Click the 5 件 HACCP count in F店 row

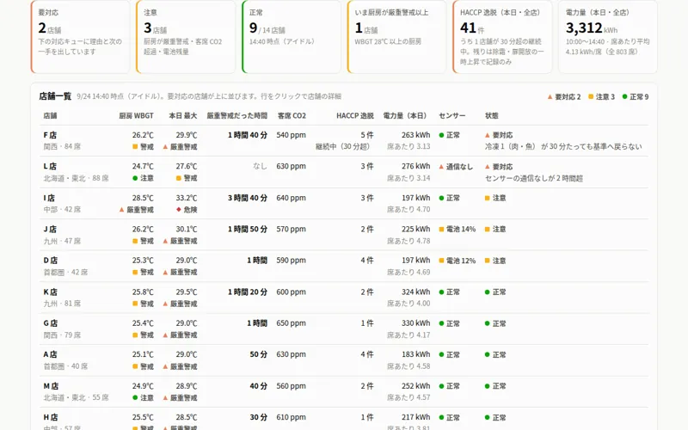(367, 135)
